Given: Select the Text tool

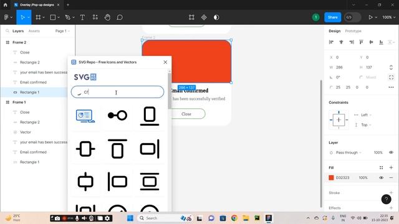Looking at the screenshot, I should (x=82, y=17).
